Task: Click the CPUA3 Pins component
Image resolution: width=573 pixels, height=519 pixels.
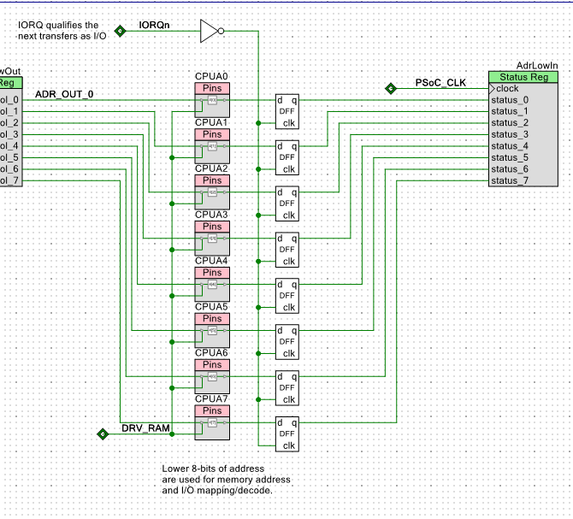Action: 211,238
